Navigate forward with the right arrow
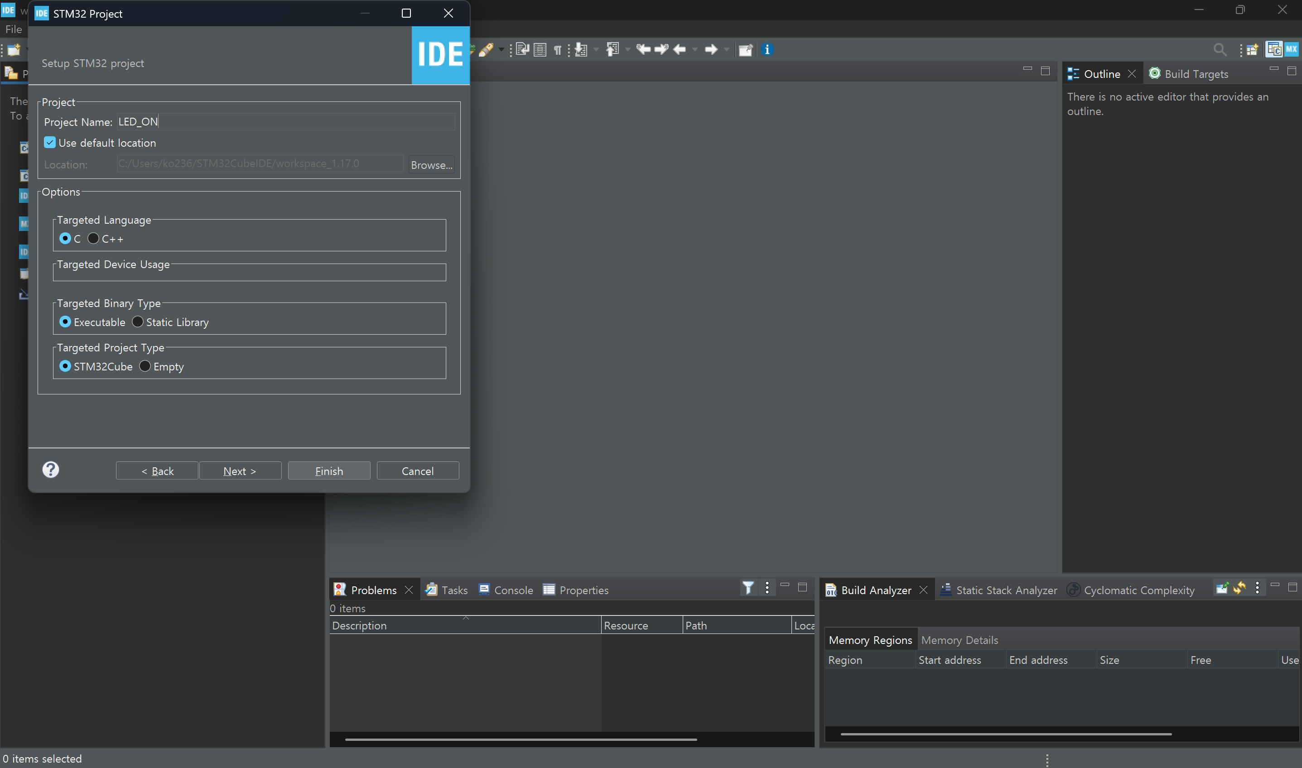This screenshot has height=768, width=1302. tap(711, 50)
